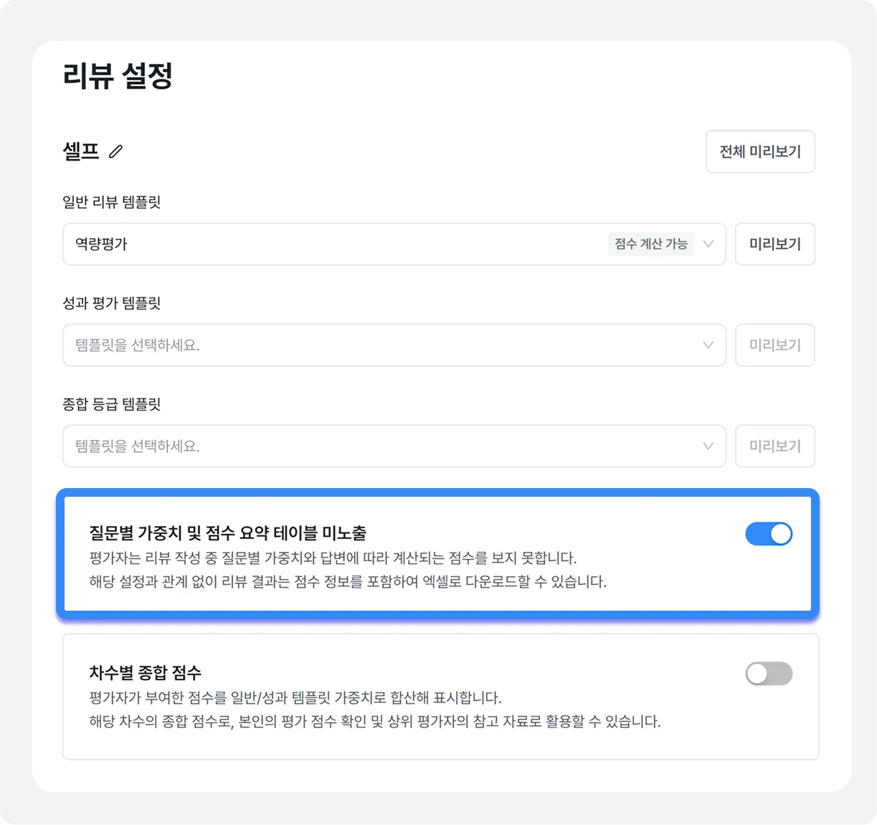Image resolution: width=877 pixels, height=825 pixels.
Task: Click the 점수 계산 가능 badge
Action: (651, 244)
